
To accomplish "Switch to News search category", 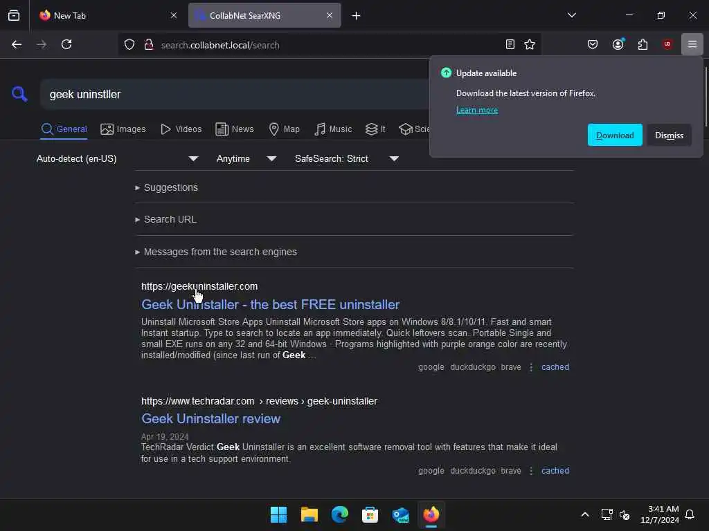I will 235,129.
